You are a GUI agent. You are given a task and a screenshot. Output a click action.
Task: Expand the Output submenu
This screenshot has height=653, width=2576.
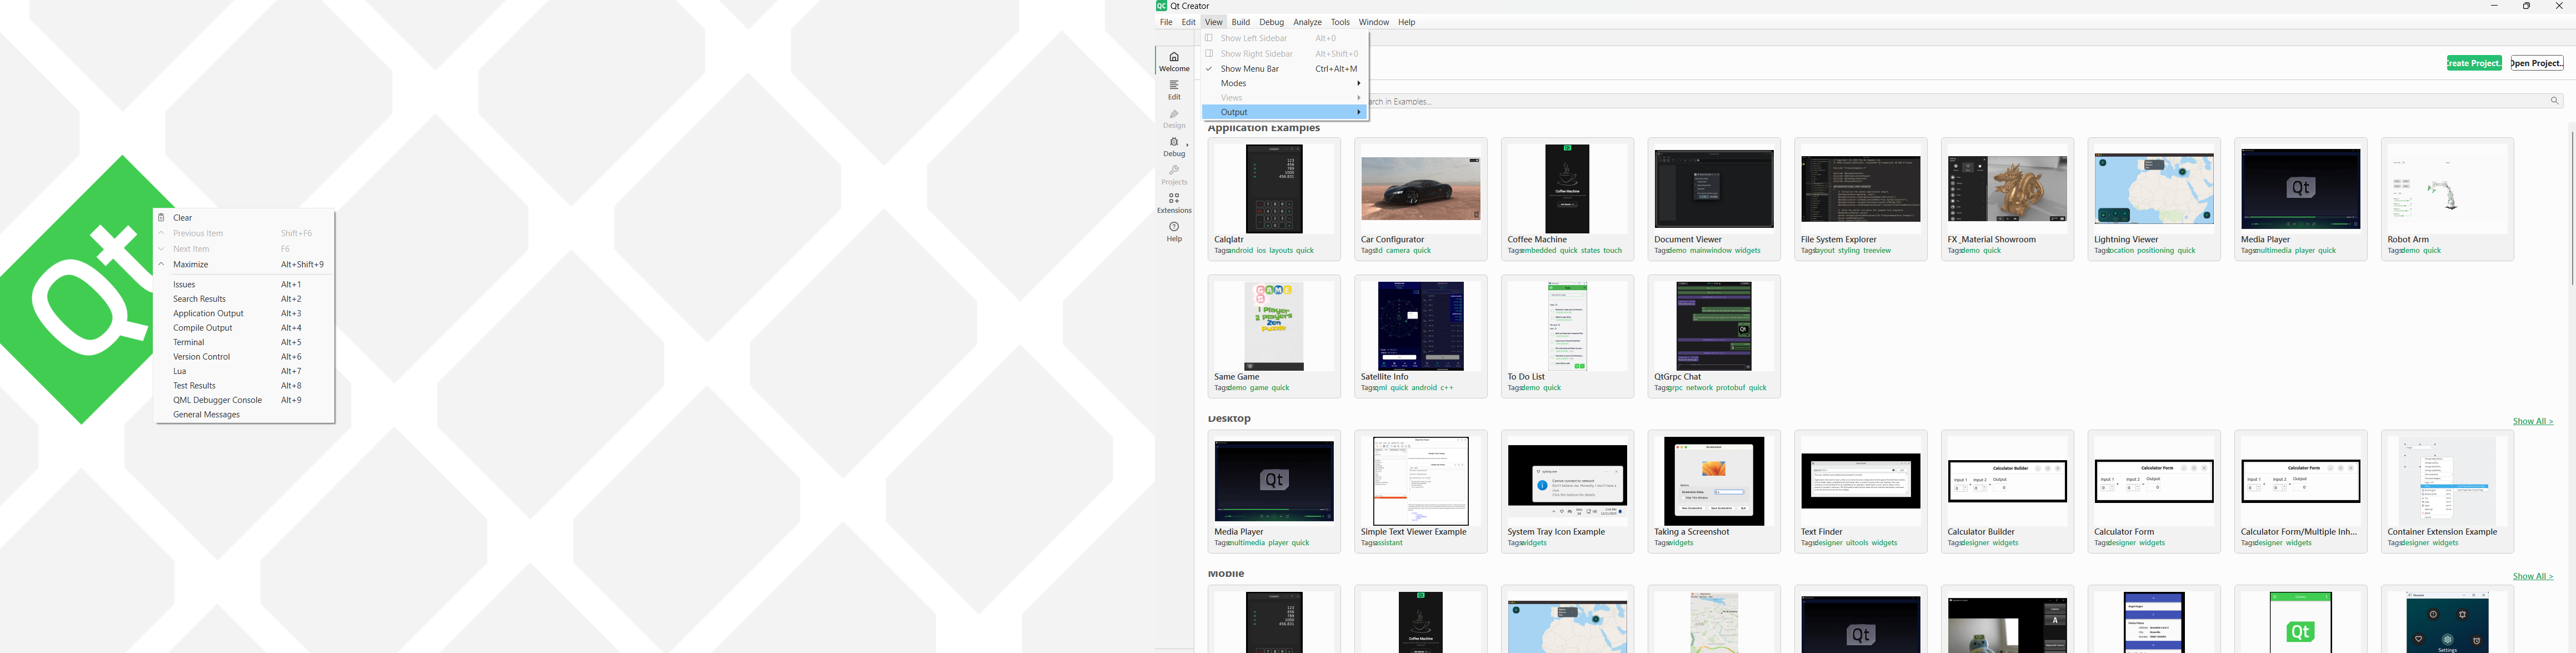click(x=1285, y=112)
